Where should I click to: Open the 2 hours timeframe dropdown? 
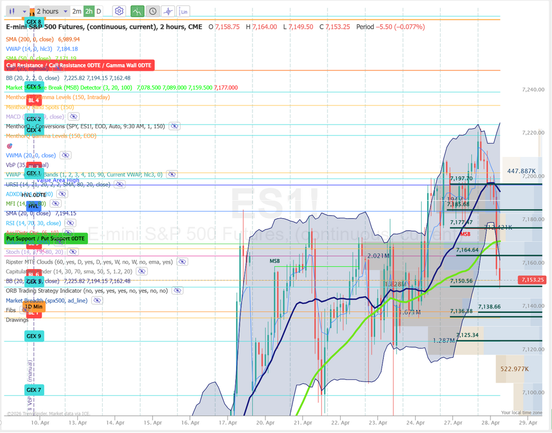click(52, 11)
